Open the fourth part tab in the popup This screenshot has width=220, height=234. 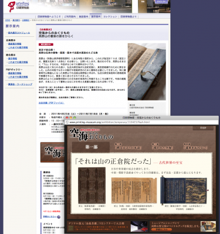(195, 147)
